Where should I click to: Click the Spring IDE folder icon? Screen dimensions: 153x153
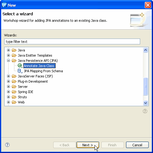pos(14,92)
